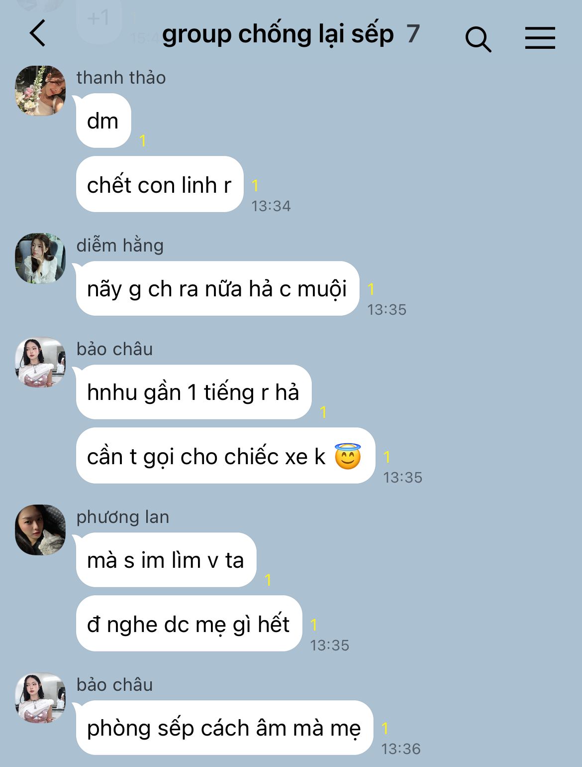582x767 pixels.
Task: Tap the sender name 'phương lan'
Action: pos(123,517)
